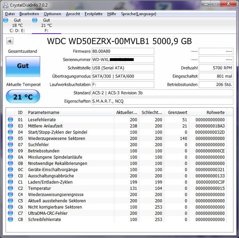Click status orb for Geräte-Einschaltvorgänge

click(10, 169)
